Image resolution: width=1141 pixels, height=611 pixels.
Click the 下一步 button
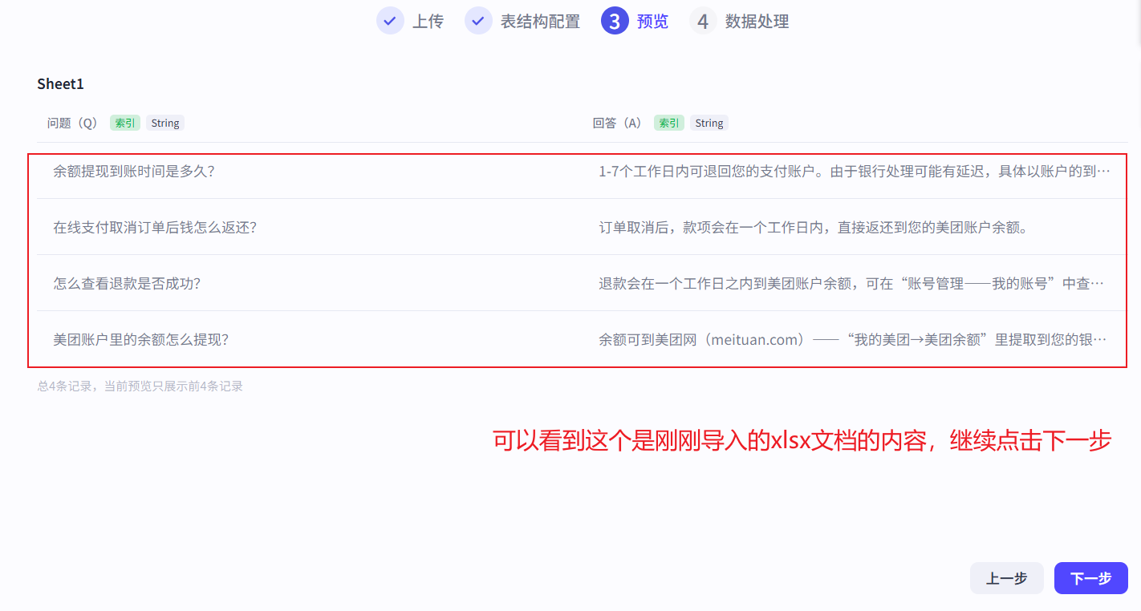tap(1090, 578)
